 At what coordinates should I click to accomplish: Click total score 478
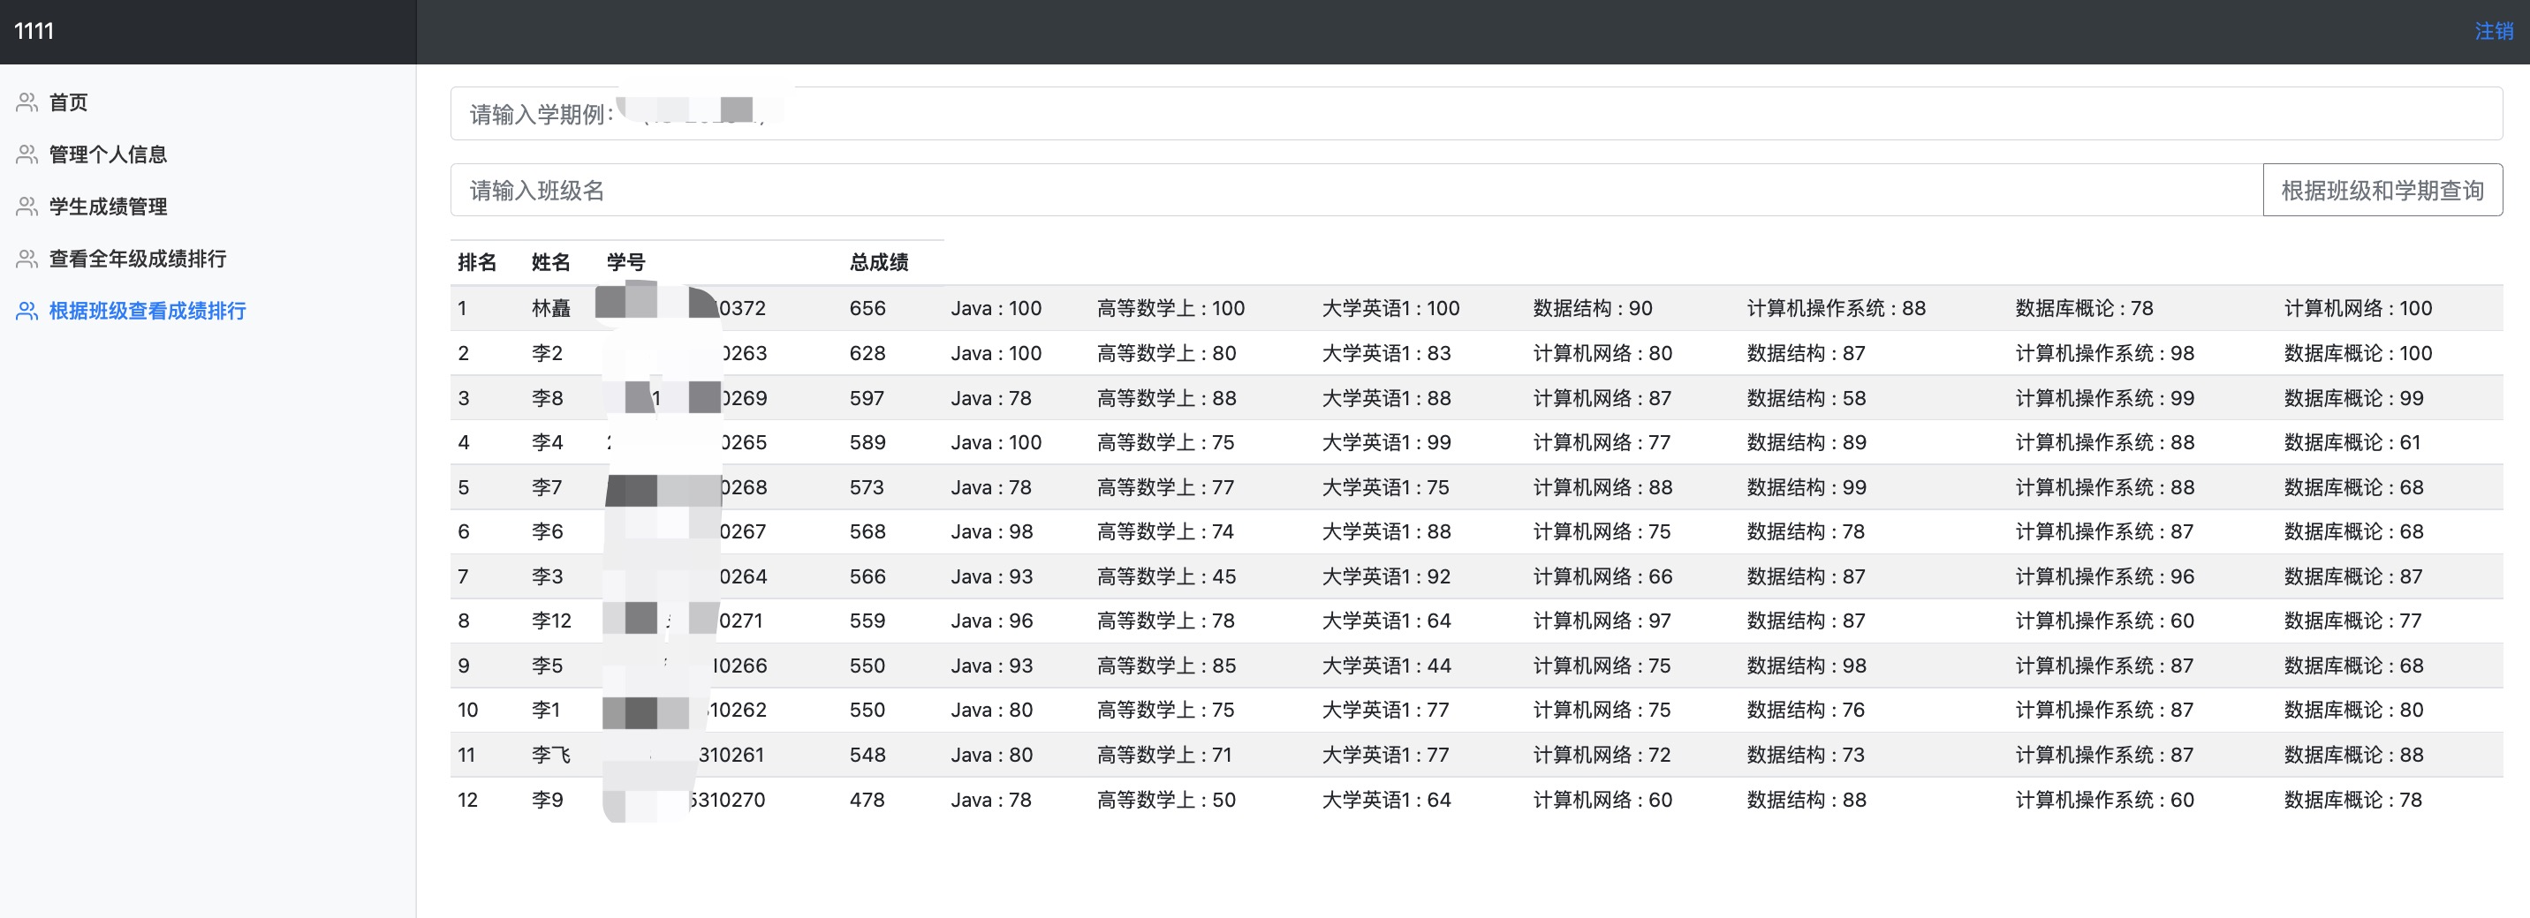click(867, 801)
